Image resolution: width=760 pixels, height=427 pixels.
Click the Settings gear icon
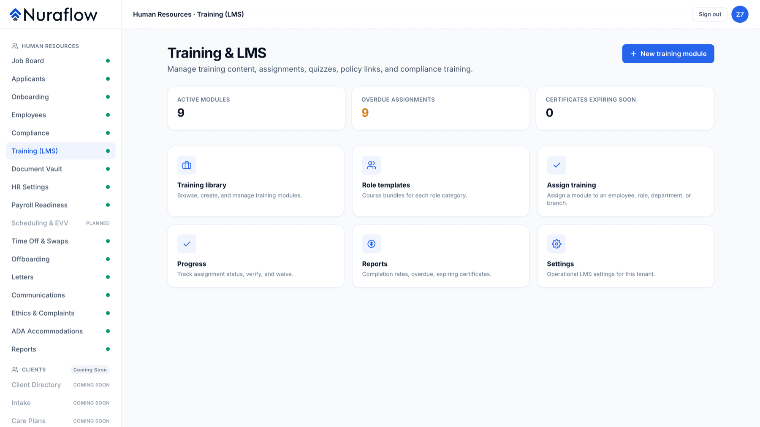click(556, 244)
